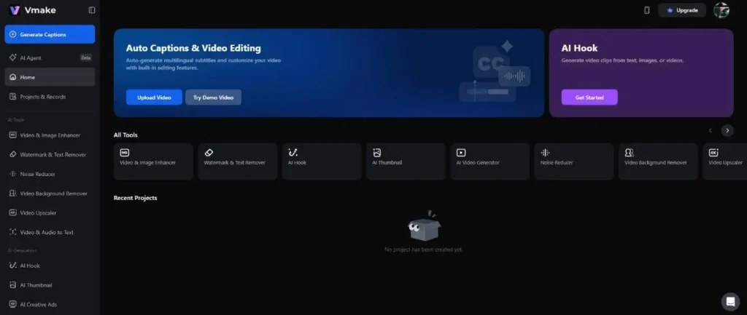Click the mobile phone icon in header
Screen dimensions: 747x315
coord(646,10)
